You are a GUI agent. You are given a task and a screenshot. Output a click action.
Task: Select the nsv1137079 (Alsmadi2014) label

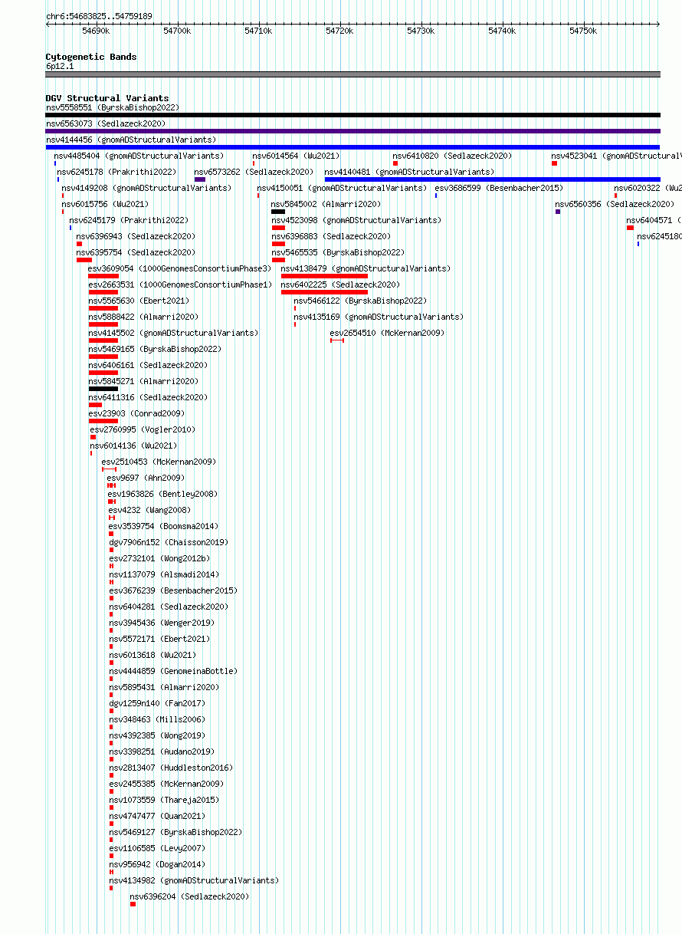[164, 574]
